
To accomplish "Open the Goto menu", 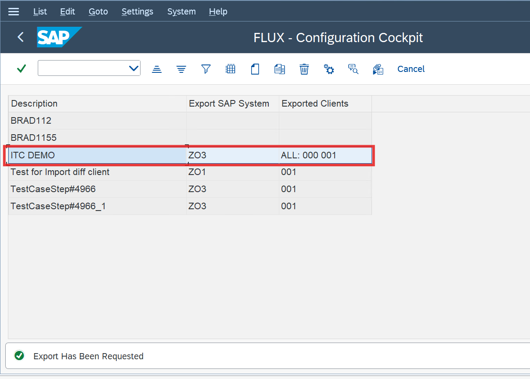I will click(98, 12).
